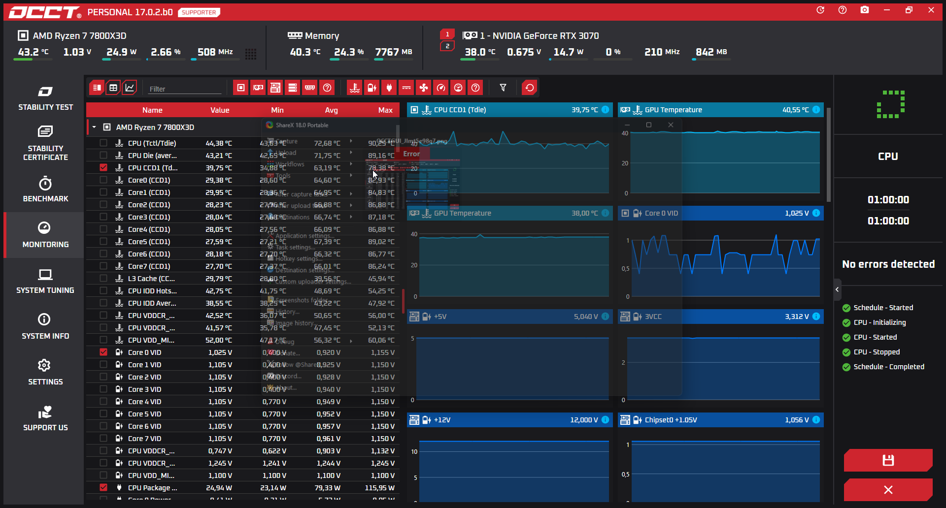Toggle the voltage sensor type filter

click(372, 88)
